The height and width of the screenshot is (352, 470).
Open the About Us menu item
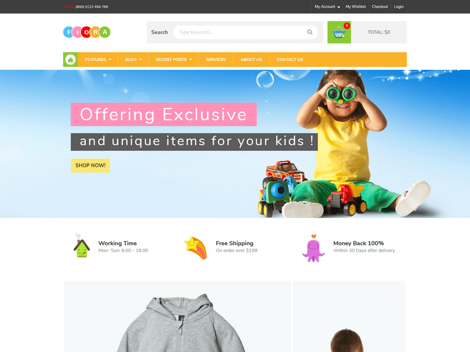click(251, 60)
